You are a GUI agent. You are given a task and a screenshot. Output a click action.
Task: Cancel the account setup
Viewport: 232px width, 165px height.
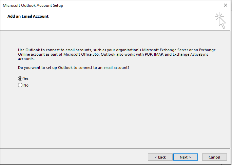click(x=214, y=157)
